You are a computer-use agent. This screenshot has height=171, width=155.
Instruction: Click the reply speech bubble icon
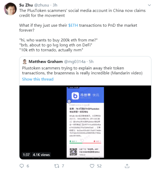point(22,166)
